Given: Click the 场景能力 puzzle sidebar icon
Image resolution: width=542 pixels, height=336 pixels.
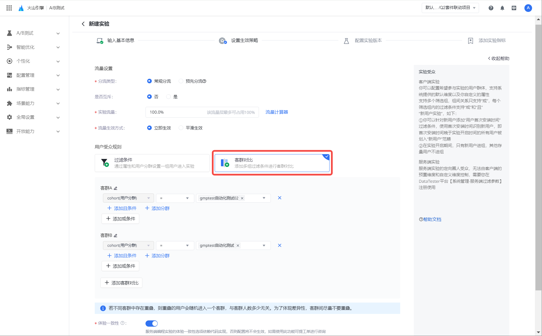Looking at the screenshot, I should (x=9, y=103).
